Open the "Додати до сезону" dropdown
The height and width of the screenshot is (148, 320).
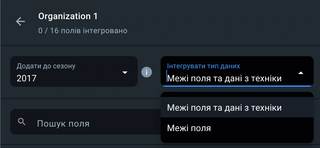(x=74, y=71)
